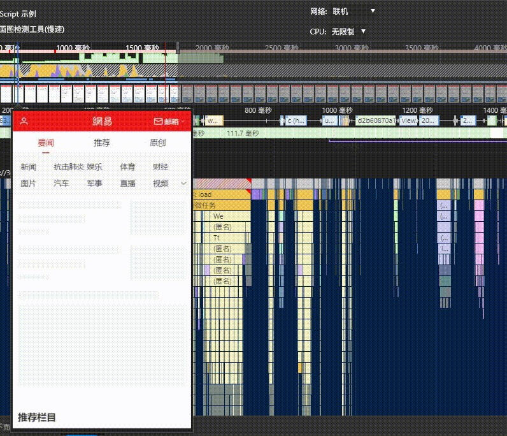The image size is (507, 436).
Task: Expand the 邮箱 dropdown arrow
Action: tap(183, 122)
